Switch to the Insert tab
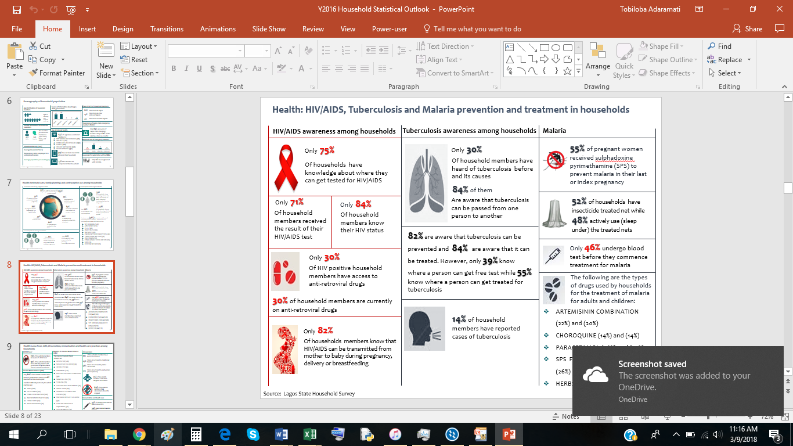793x446 pixels. coord(88,29)
